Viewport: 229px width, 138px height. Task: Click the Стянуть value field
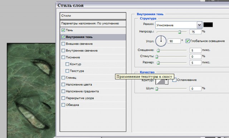[x=195, y=56]
